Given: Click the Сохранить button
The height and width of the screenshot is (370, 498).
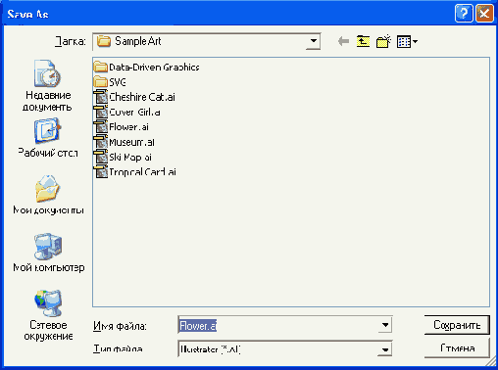Looking at the screenshot, I should pyautogui.click(x=457, y=325).
